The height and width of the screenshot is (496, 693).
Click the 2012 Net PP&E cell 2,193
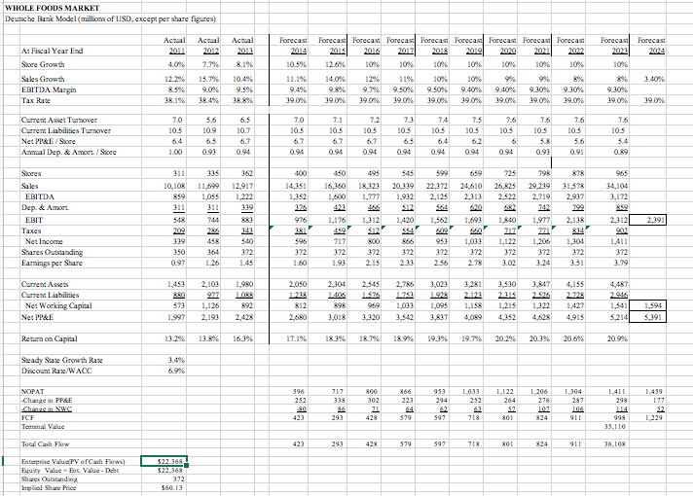click(210, 317)
